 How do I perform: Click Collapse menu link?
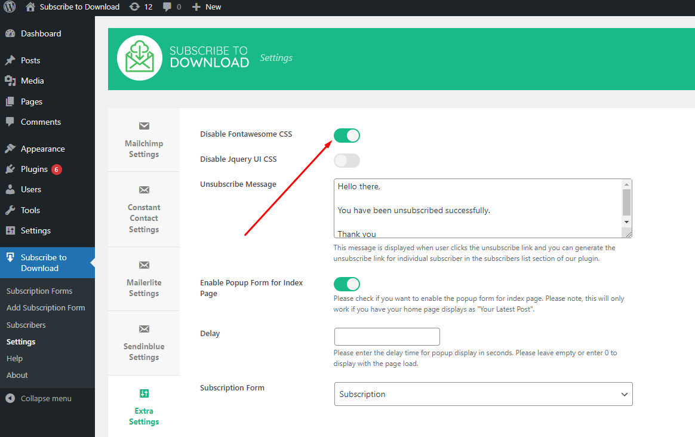[46, 398]
